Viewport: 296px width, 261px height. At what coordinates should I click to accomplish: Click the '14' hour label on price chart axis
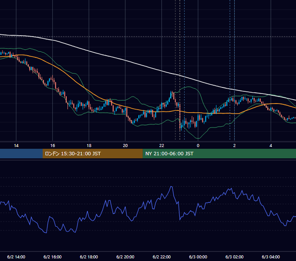click(x=16, y=146)
